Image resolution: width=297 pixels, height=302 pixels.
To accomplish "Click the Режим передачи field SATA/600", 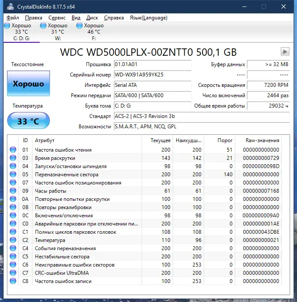I will 152,95.
